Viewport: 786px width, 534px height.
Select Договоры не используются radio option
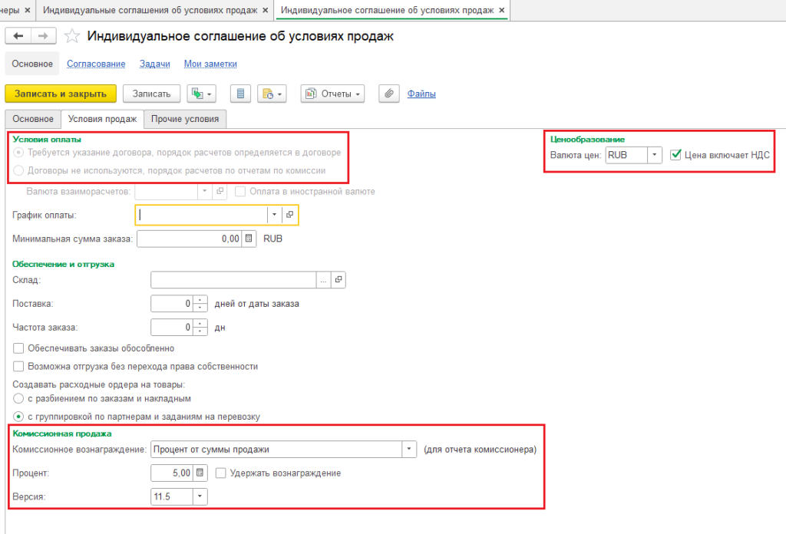pos(18,170)
